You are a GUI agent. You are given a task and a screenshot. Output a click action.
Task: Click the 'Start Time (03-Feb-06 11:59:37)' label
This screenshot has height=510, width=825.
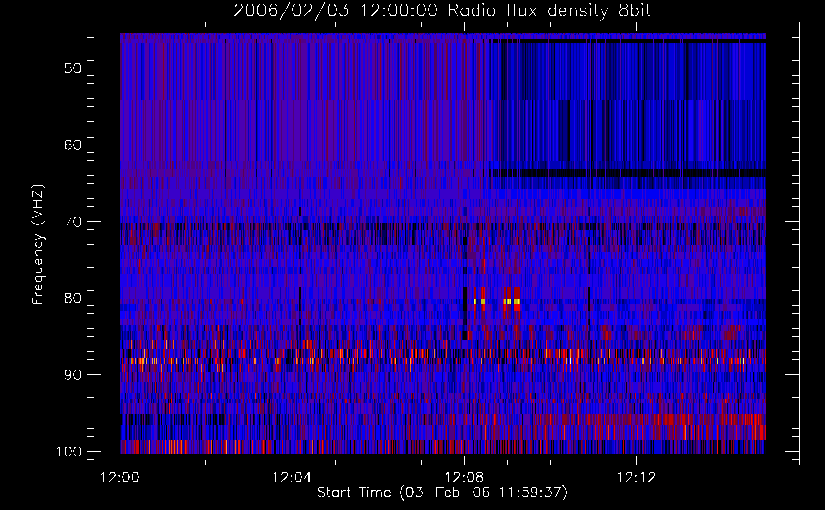point(442,493)
